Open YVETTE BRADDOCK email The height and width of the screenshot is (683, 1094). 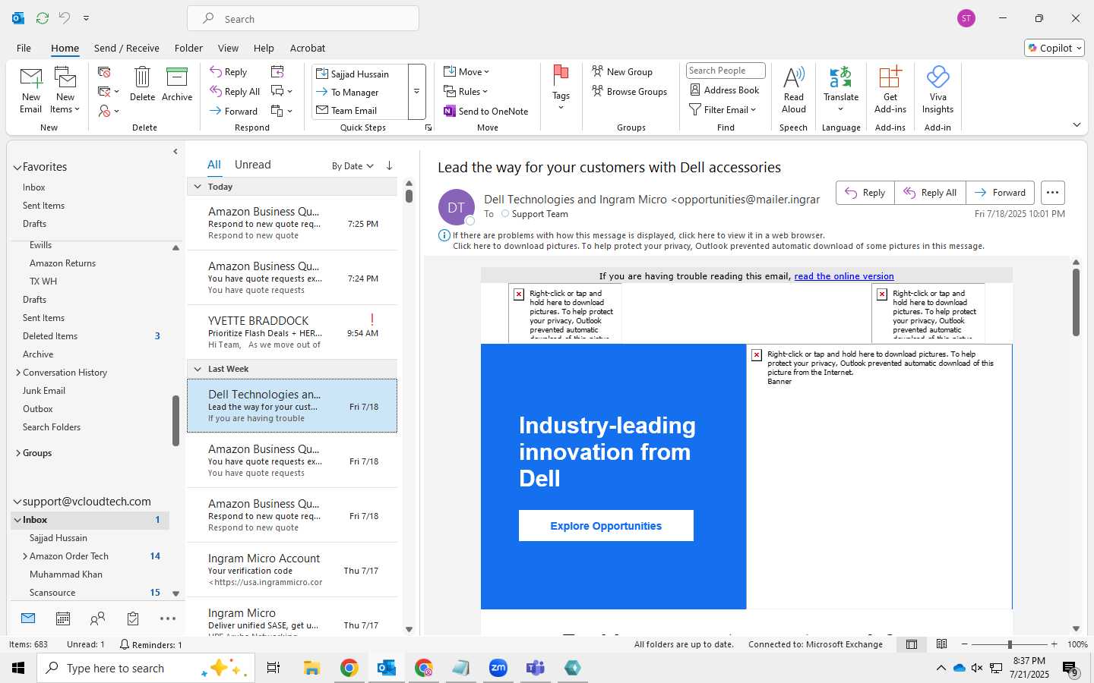(292, 332)
